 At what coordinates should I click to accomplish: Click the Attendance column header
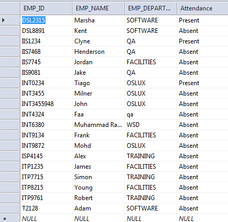(x=202, y=8)
